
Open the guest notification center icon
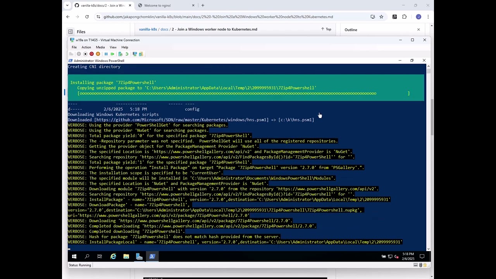coord(422,257)
